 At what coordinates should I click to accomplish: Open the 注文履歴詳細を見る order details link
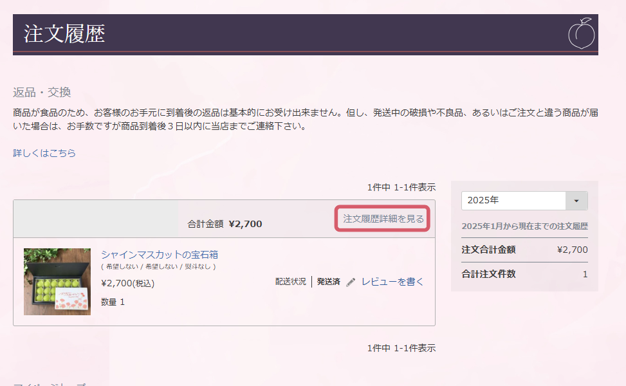click(383, 219)
